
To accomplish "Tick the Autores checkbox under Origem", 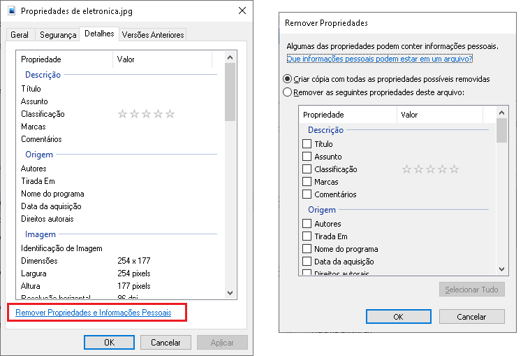I will click(307, 224).
